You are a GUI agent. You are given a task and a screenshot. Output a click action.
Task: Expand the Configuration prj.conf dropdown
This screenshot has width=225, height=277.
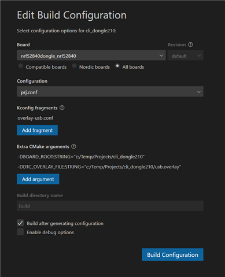pyautogui.click(x=110, y=91)
